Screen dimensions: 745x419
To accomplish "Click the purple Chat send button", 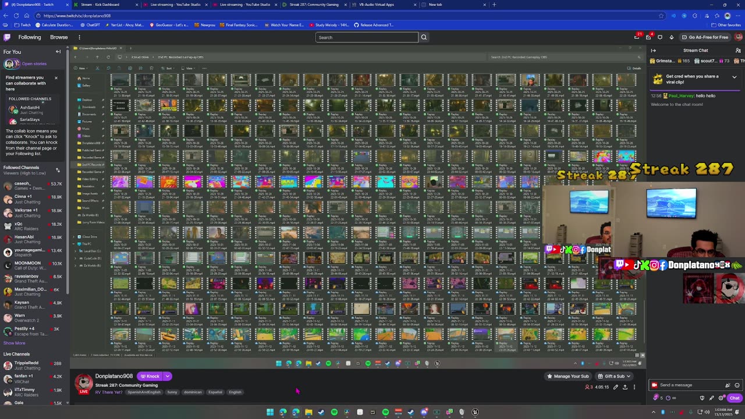I will point(734,398).
